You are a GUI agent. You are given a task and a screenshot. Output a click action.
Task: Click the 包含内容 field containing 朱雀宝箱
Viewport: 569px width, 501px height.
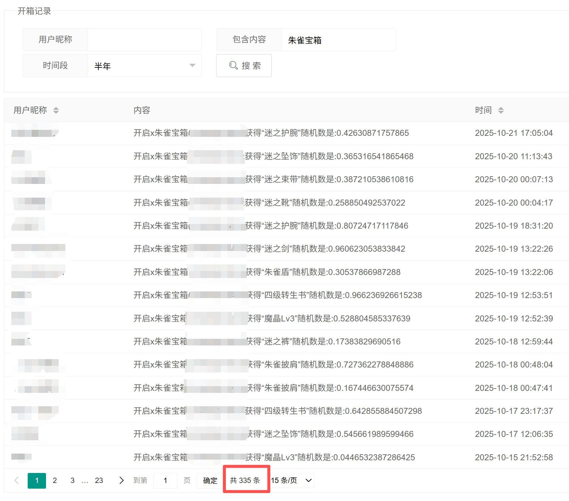coord(338,40)
